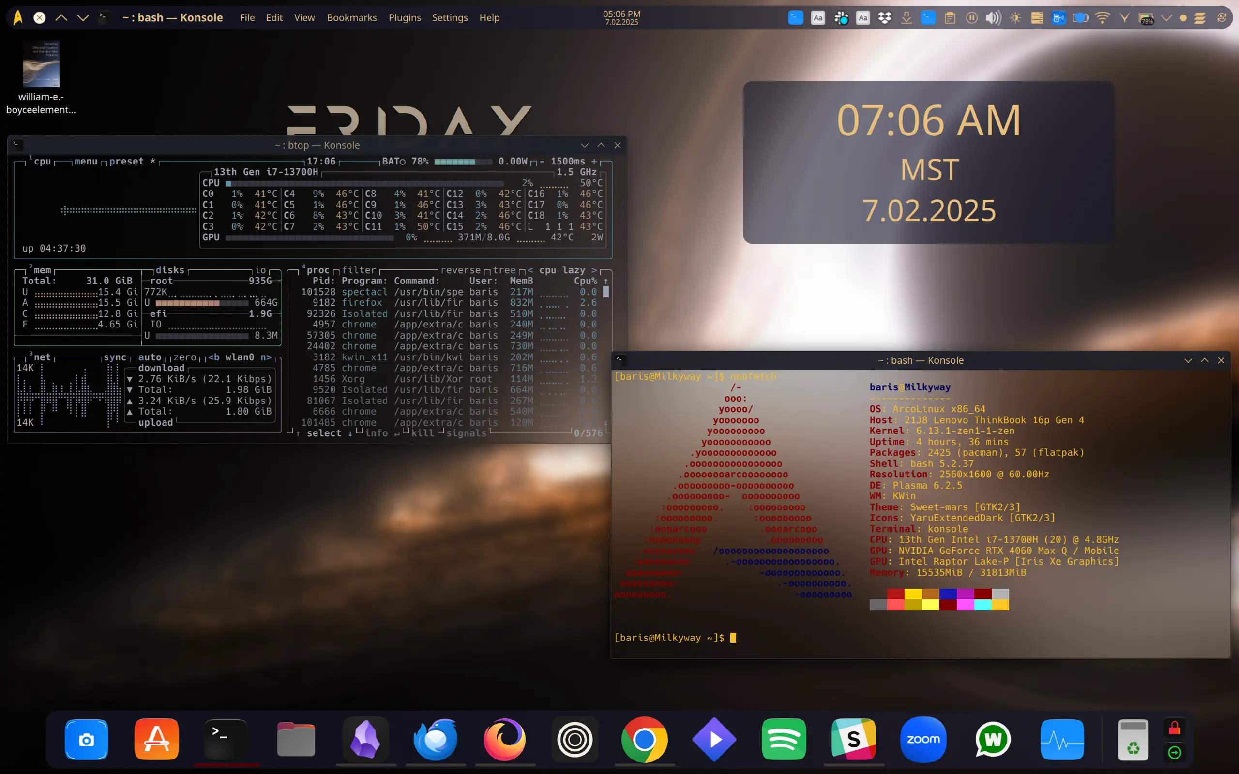Click the green logout arrow icon
1239x774 pixels.
1175,752
